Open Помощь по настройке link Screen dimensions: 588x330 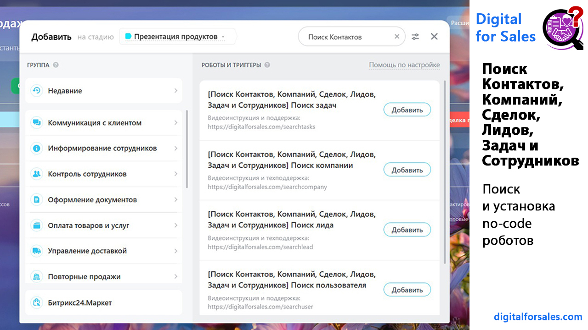(404, 65)
